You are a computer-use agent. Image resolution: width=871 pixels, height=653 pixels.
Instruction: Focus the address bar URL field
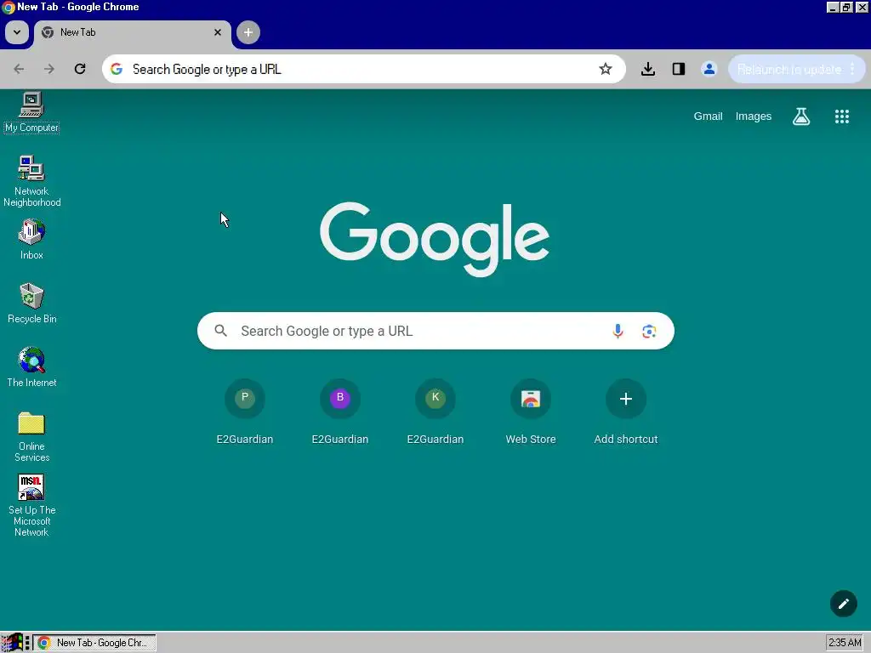click(364, 69)
